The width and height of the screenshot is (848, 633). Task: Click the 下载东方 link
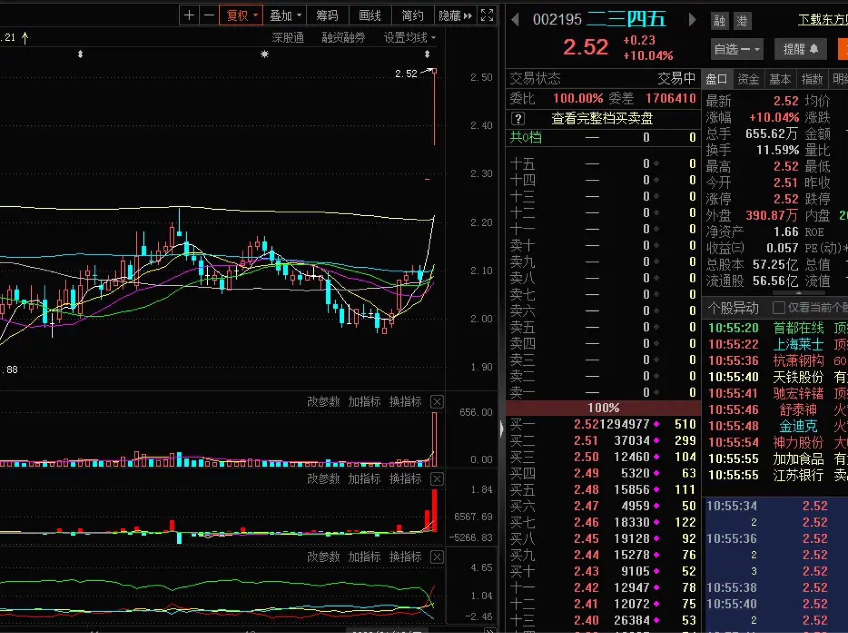point(823,20)
